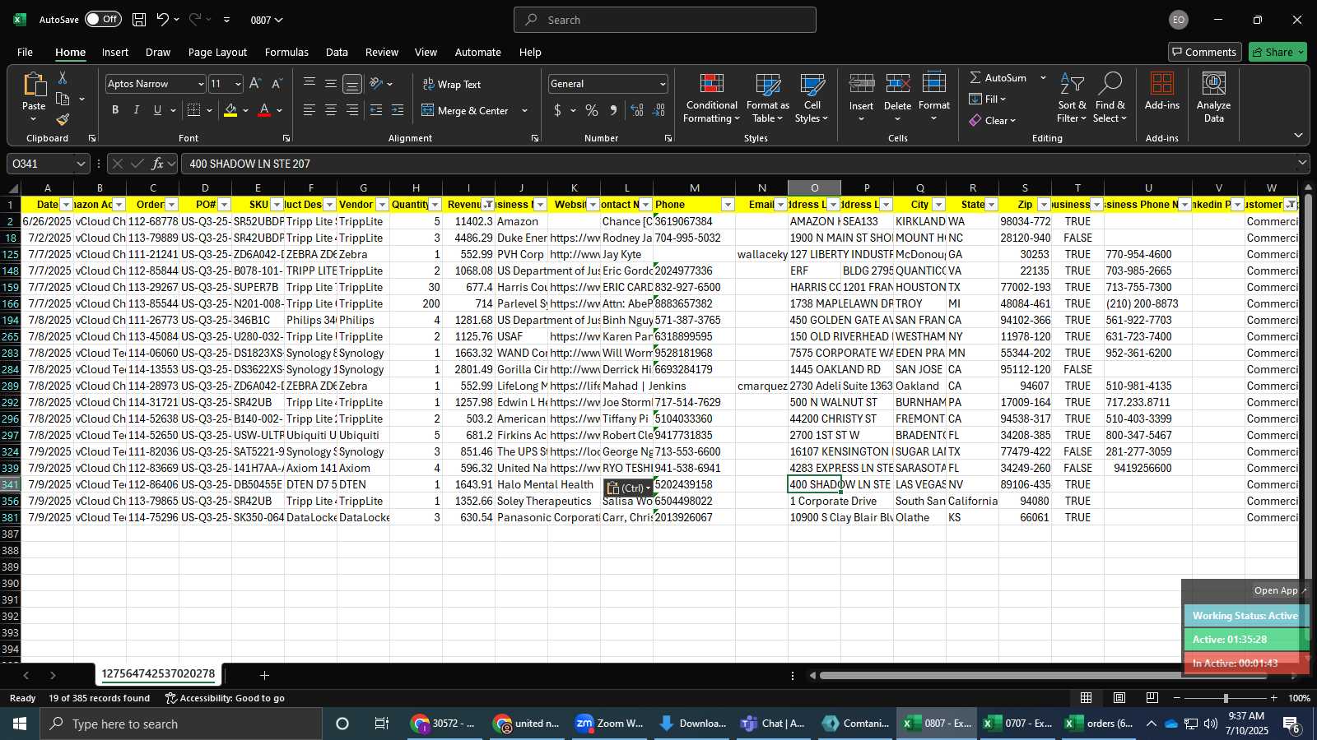Image resolution: width=1317 pixels, height=740 pixels.
Task: Click the Format Painter brush icon
Action: point(63,120)
